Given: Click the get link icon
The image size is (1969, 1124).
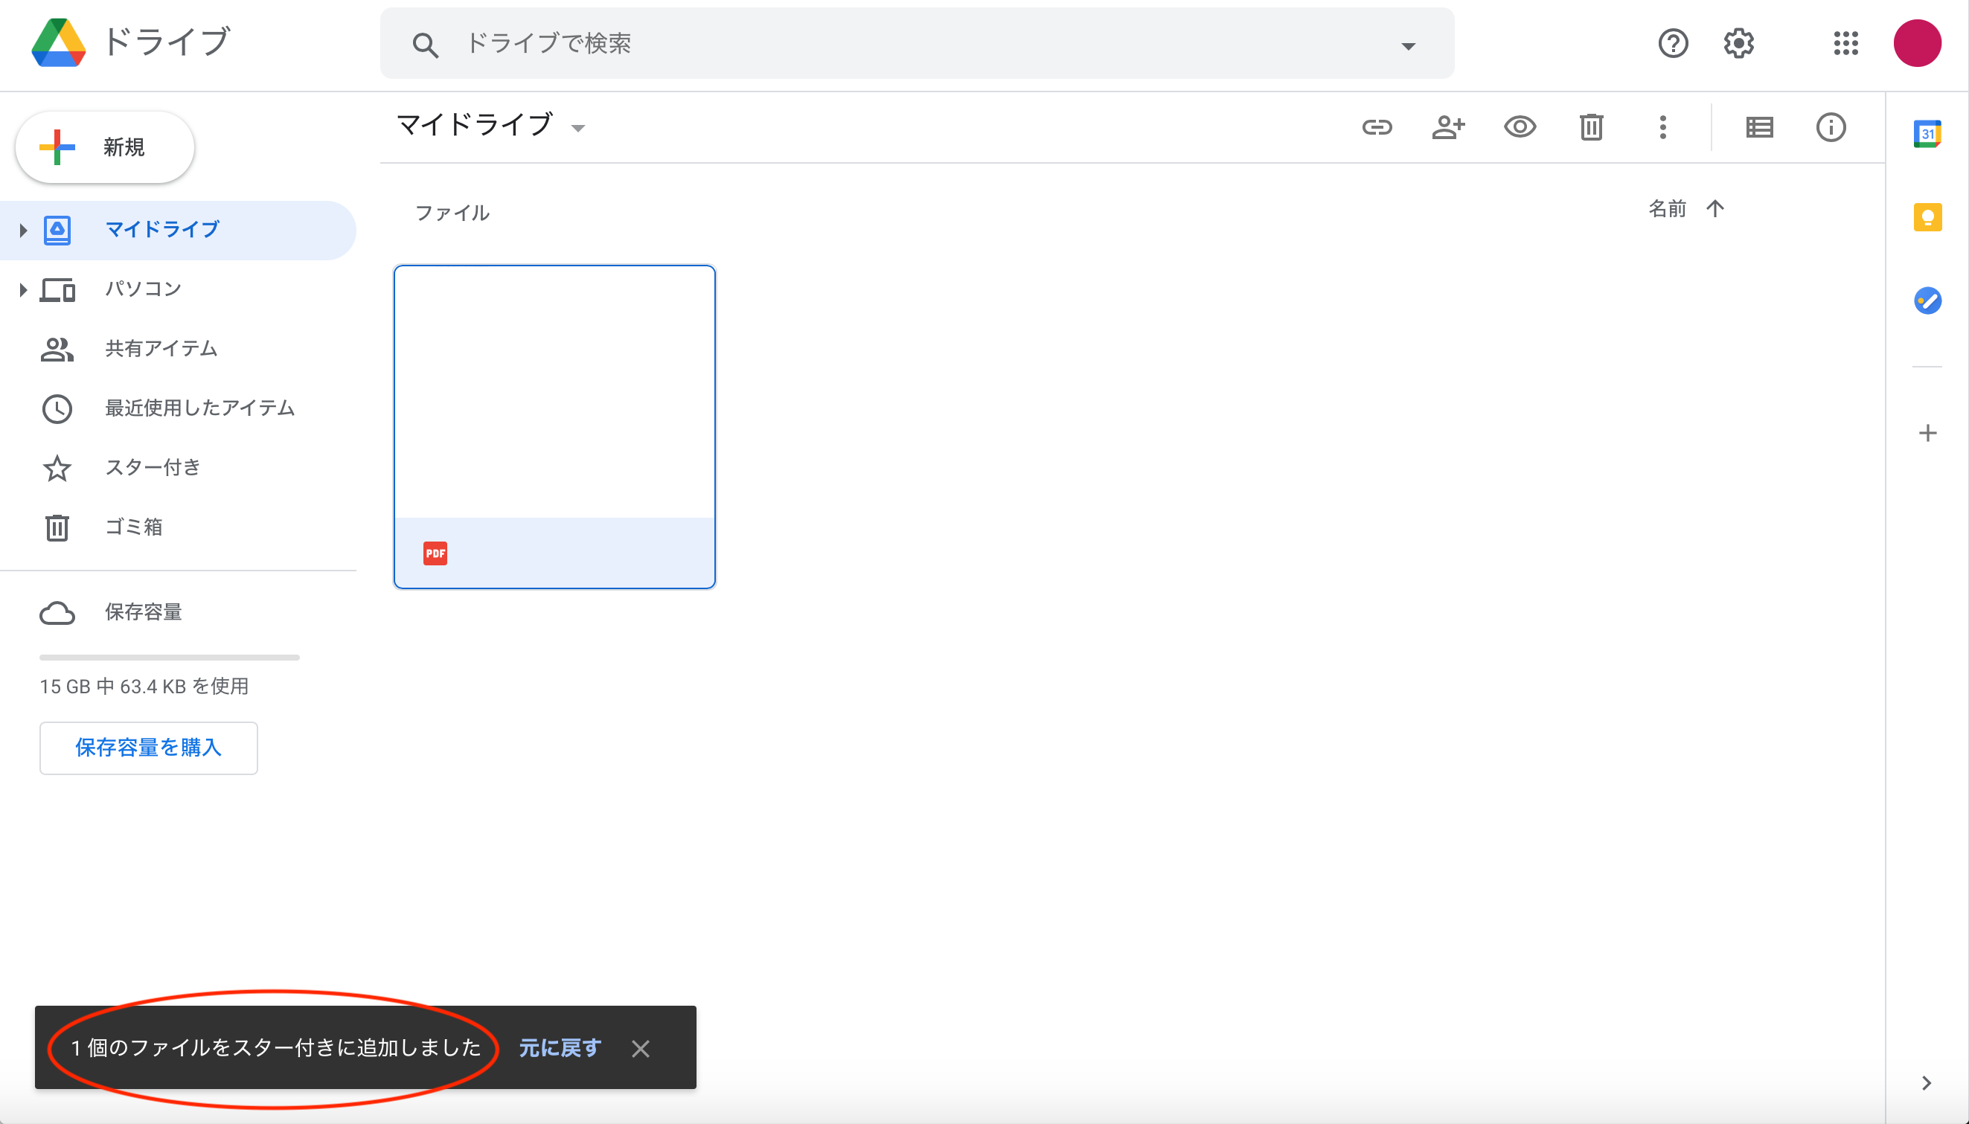Looking at the screenshot, I should pyautogui.click(x=1377, y=127).
